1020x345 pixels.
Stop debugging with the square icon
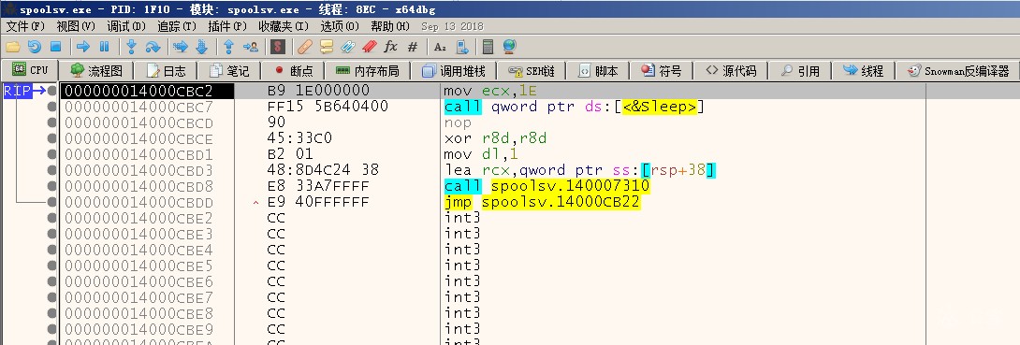55,47
